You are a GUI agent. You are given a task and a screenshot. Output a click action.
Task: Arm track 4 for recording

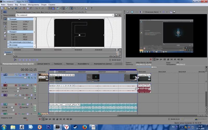[16, 104]
